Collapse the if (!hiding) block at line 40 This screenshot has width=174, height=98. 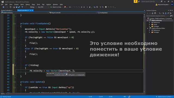(x=15, y=65)
